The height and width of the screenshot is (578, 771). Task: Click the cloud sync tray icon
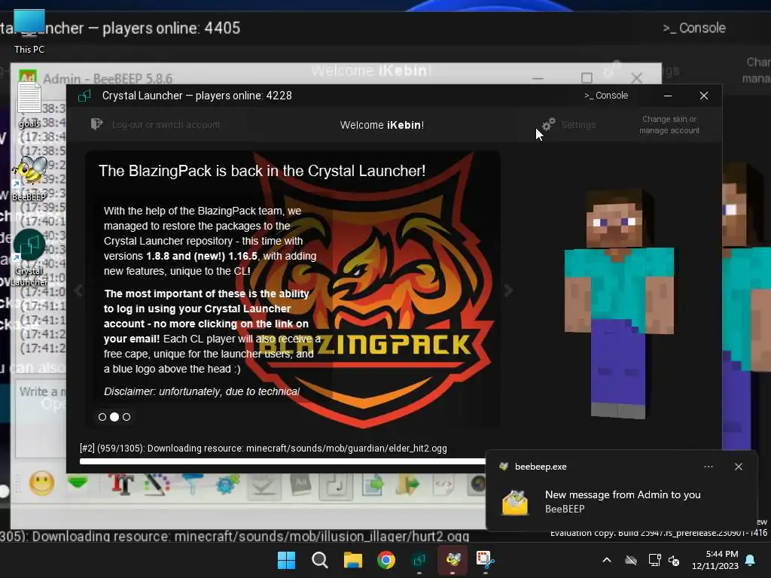click(631, 560)
